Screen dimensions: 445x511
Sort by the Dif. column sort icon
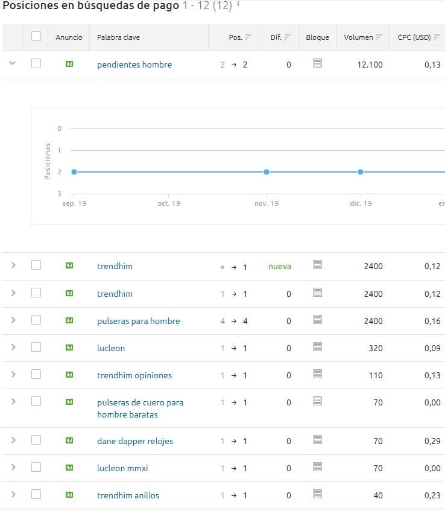[x=287, y=37]
